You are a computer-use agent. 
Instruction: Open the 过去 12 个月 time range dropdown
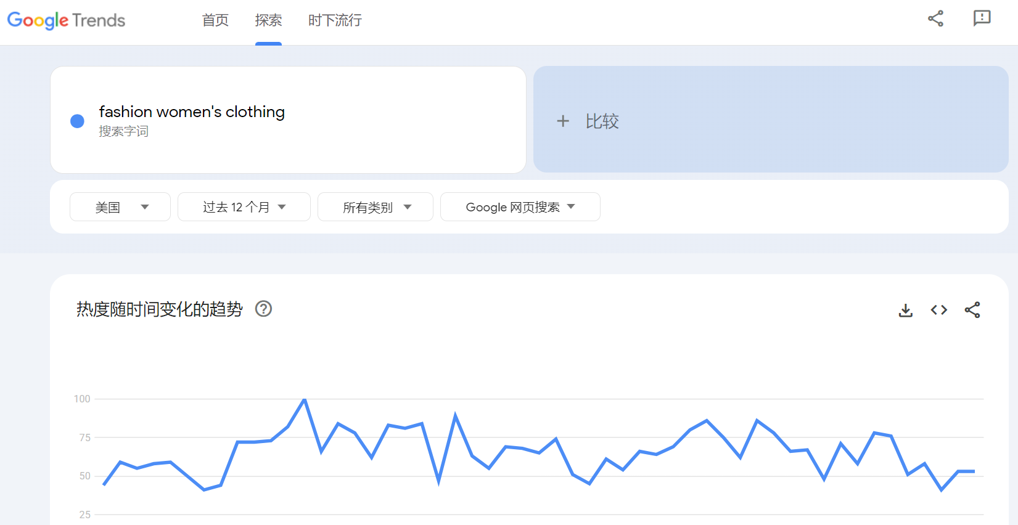pos(244,207)
